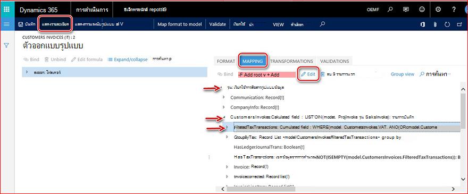Viewport: 468px width, 194px height.
Task: Click Validate in the action bar
Action: [218, 24]
